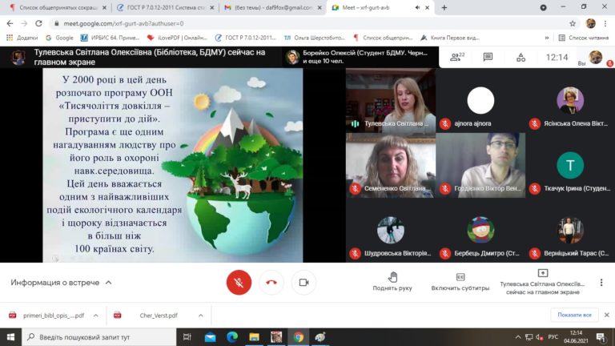Open Книга Первое вид bookmark

(x=450, y=38)
